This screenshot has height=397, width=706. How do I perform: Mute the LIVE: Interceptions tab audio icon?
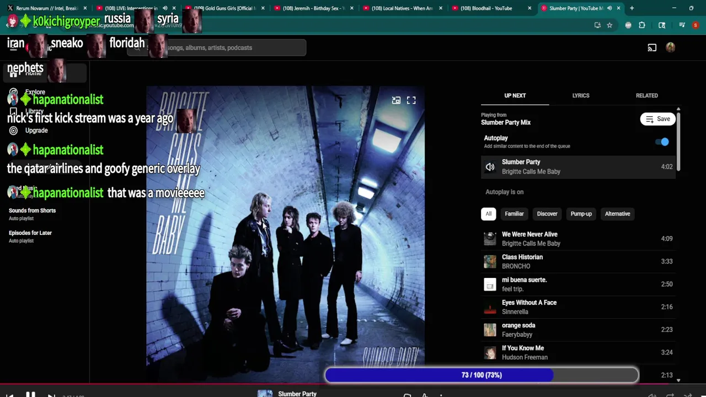165,8
